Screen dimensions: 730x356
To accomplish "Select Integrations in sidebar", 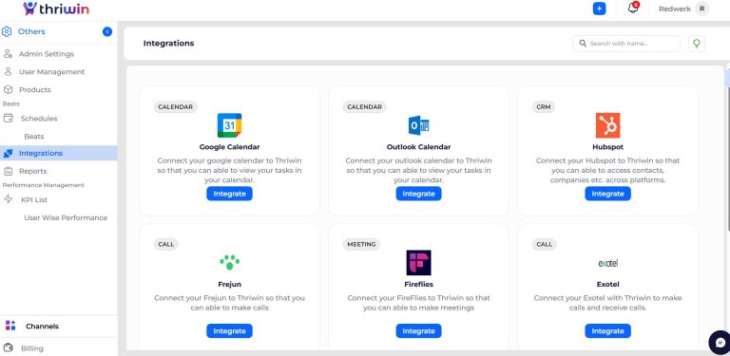I will pyautogui.click(x=59, y=153).
